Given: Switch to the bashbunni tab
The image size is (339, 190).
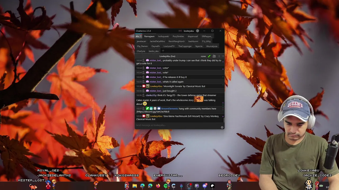Looking at the screenshot, I should 193,41.
